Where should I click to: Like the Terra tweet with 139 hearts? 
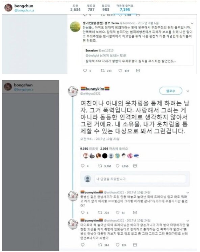click(120, 70)
